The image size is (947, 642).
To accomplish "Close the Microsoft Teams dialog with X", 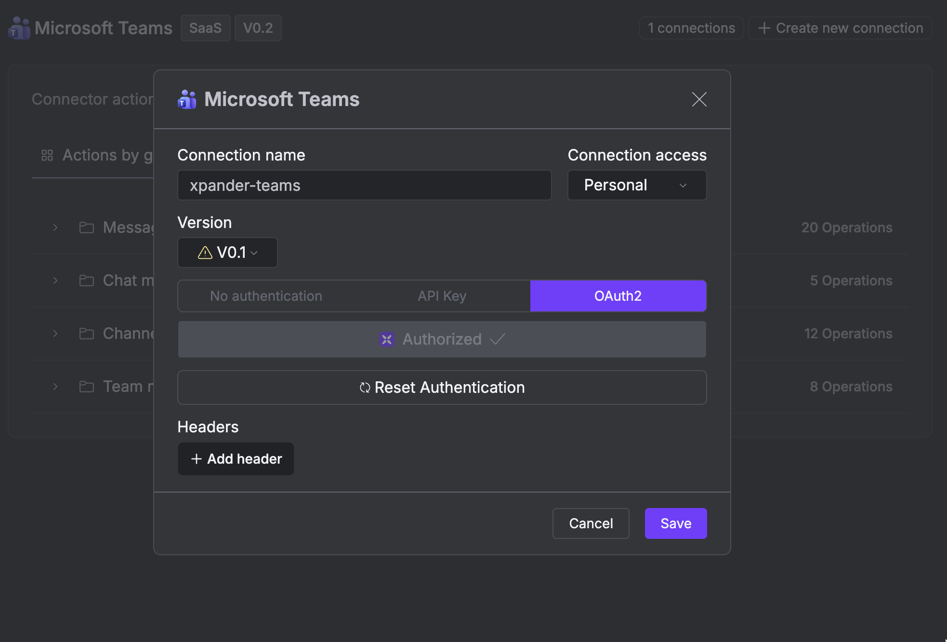I will [x=699, y=99].
